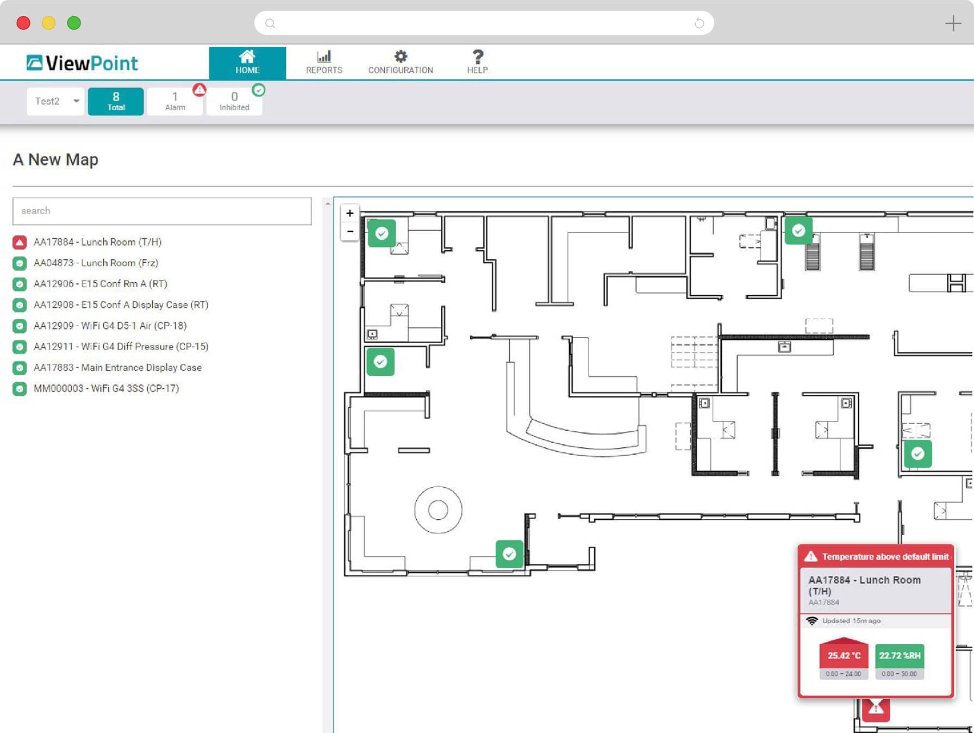Click the WiFi signal icon on the alert popup
The width and height of the screenshot is (974, 733).
tap(813, 620)
